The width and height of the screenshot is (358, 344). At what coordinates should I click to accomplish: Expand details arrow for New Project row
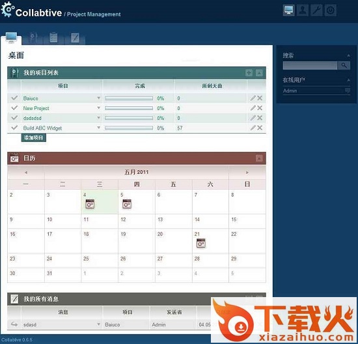[x=99, y=108]
